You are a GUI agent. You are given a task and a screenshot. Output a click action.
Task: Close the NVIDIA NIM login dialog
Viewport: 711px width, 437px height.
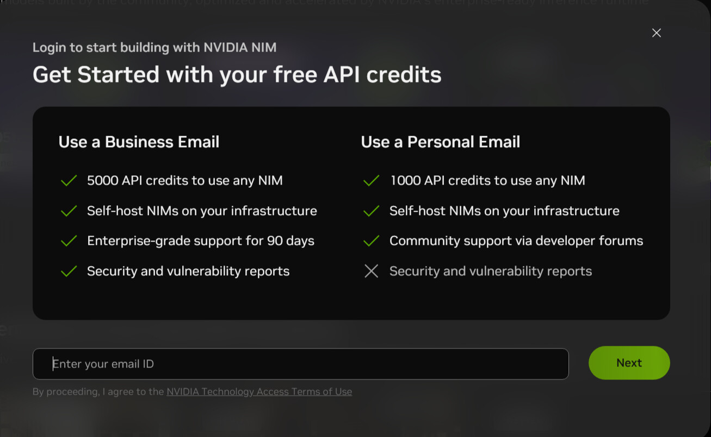(x=656, y=33)
